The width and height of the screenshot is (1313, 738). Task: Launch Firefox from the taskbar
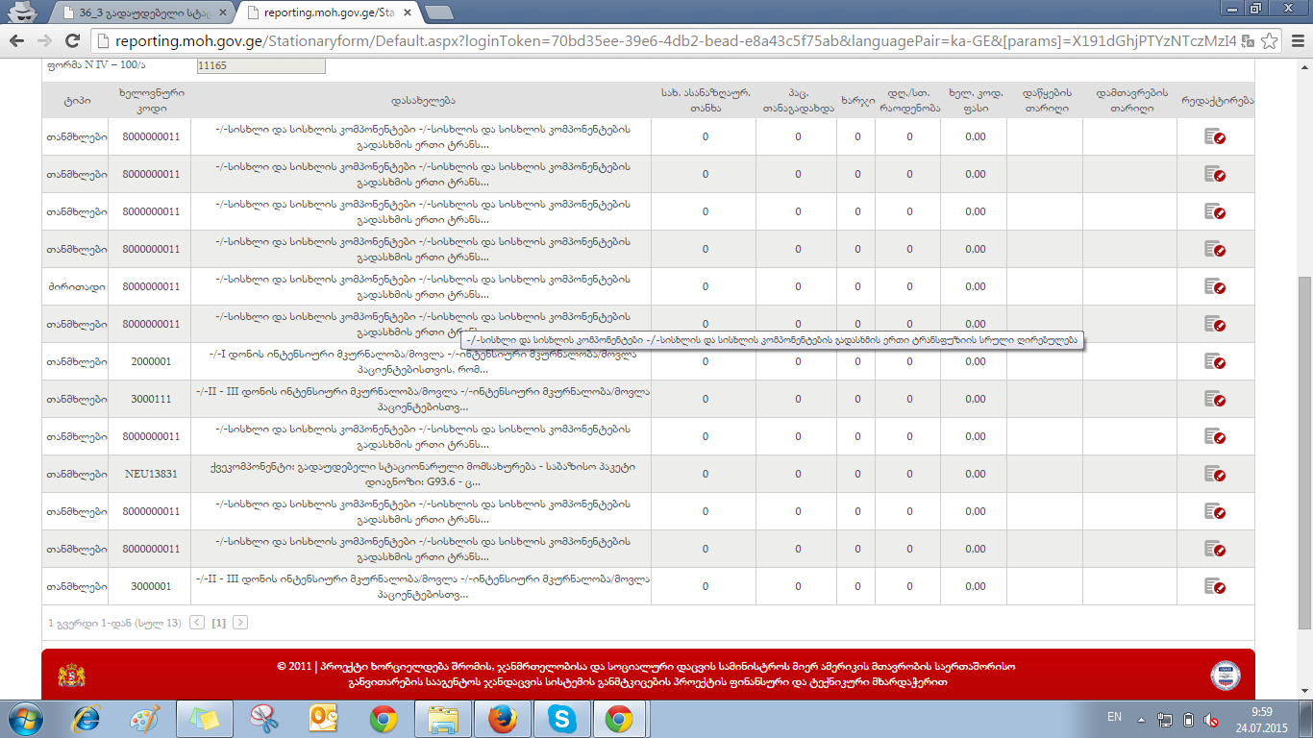502,718
